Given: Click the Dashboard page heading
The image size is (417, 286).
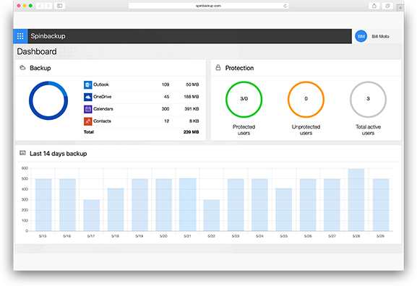Looking at the screenshot, I should [x=37, y=51].
